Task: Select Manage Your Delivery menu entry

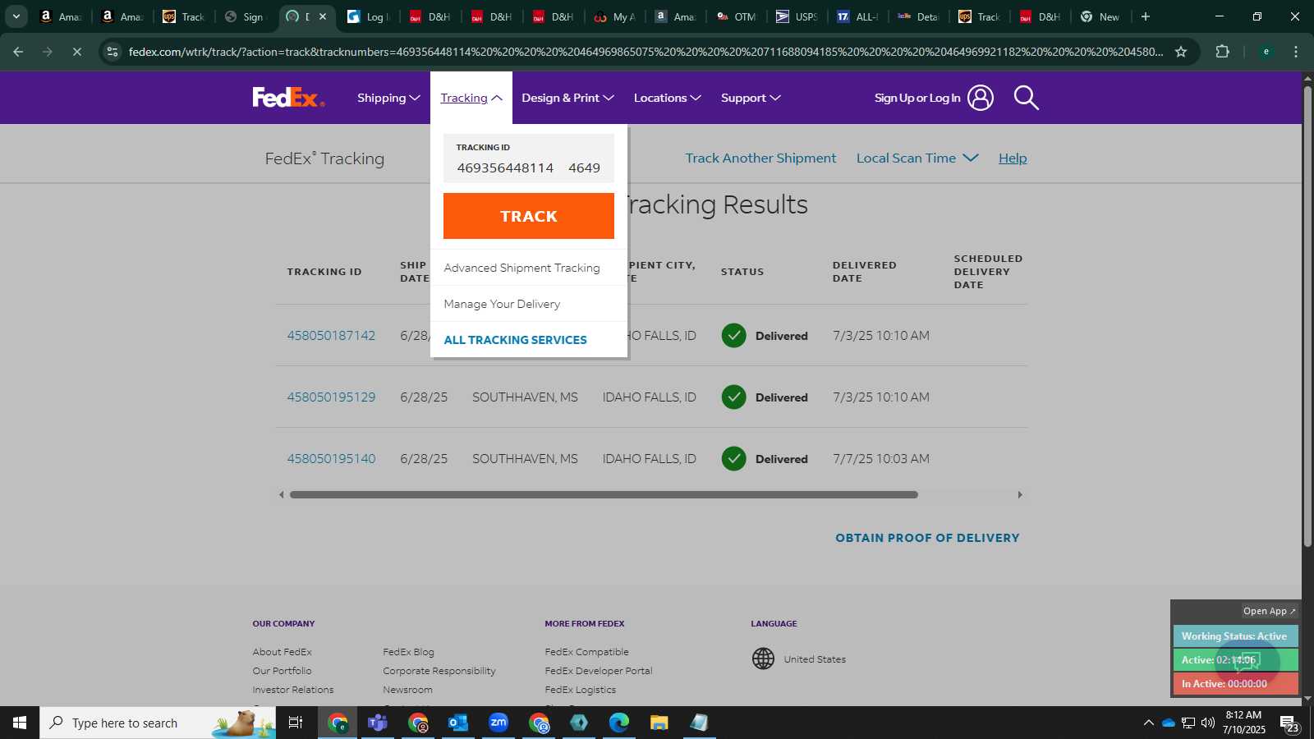Action: coord(502,304)
